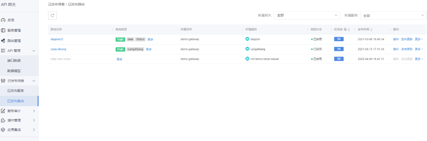This screenshot has width=427, height=141.
Task: Select 接口数据 in the sidebar
Action: click(x=14, y=61)
